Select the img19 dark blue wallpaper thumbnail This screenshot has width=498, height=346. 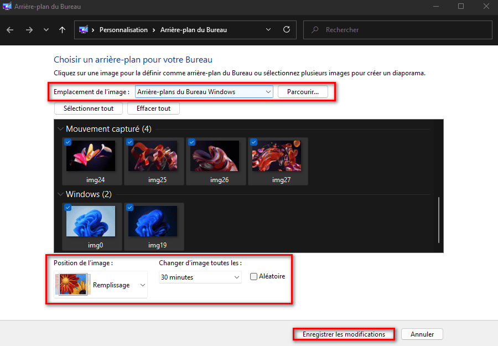click(x=153, y=221)
